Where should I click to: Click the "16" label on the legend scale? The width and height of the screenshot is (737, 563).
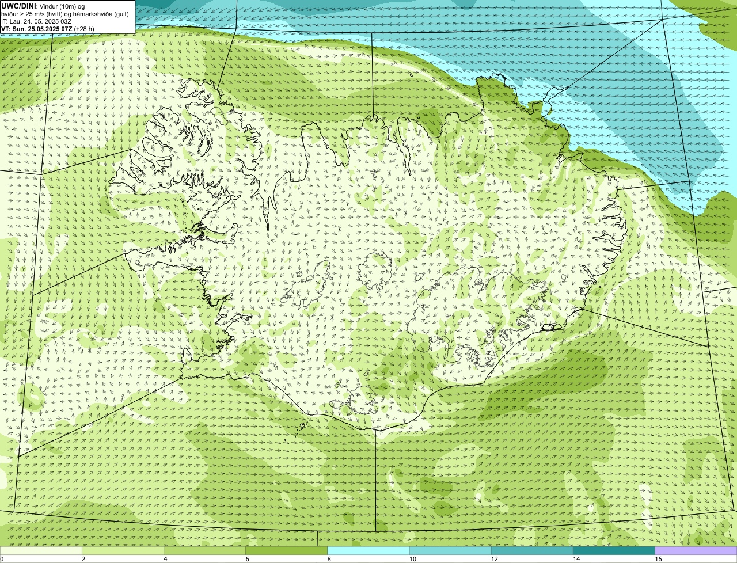pos(658,559)
